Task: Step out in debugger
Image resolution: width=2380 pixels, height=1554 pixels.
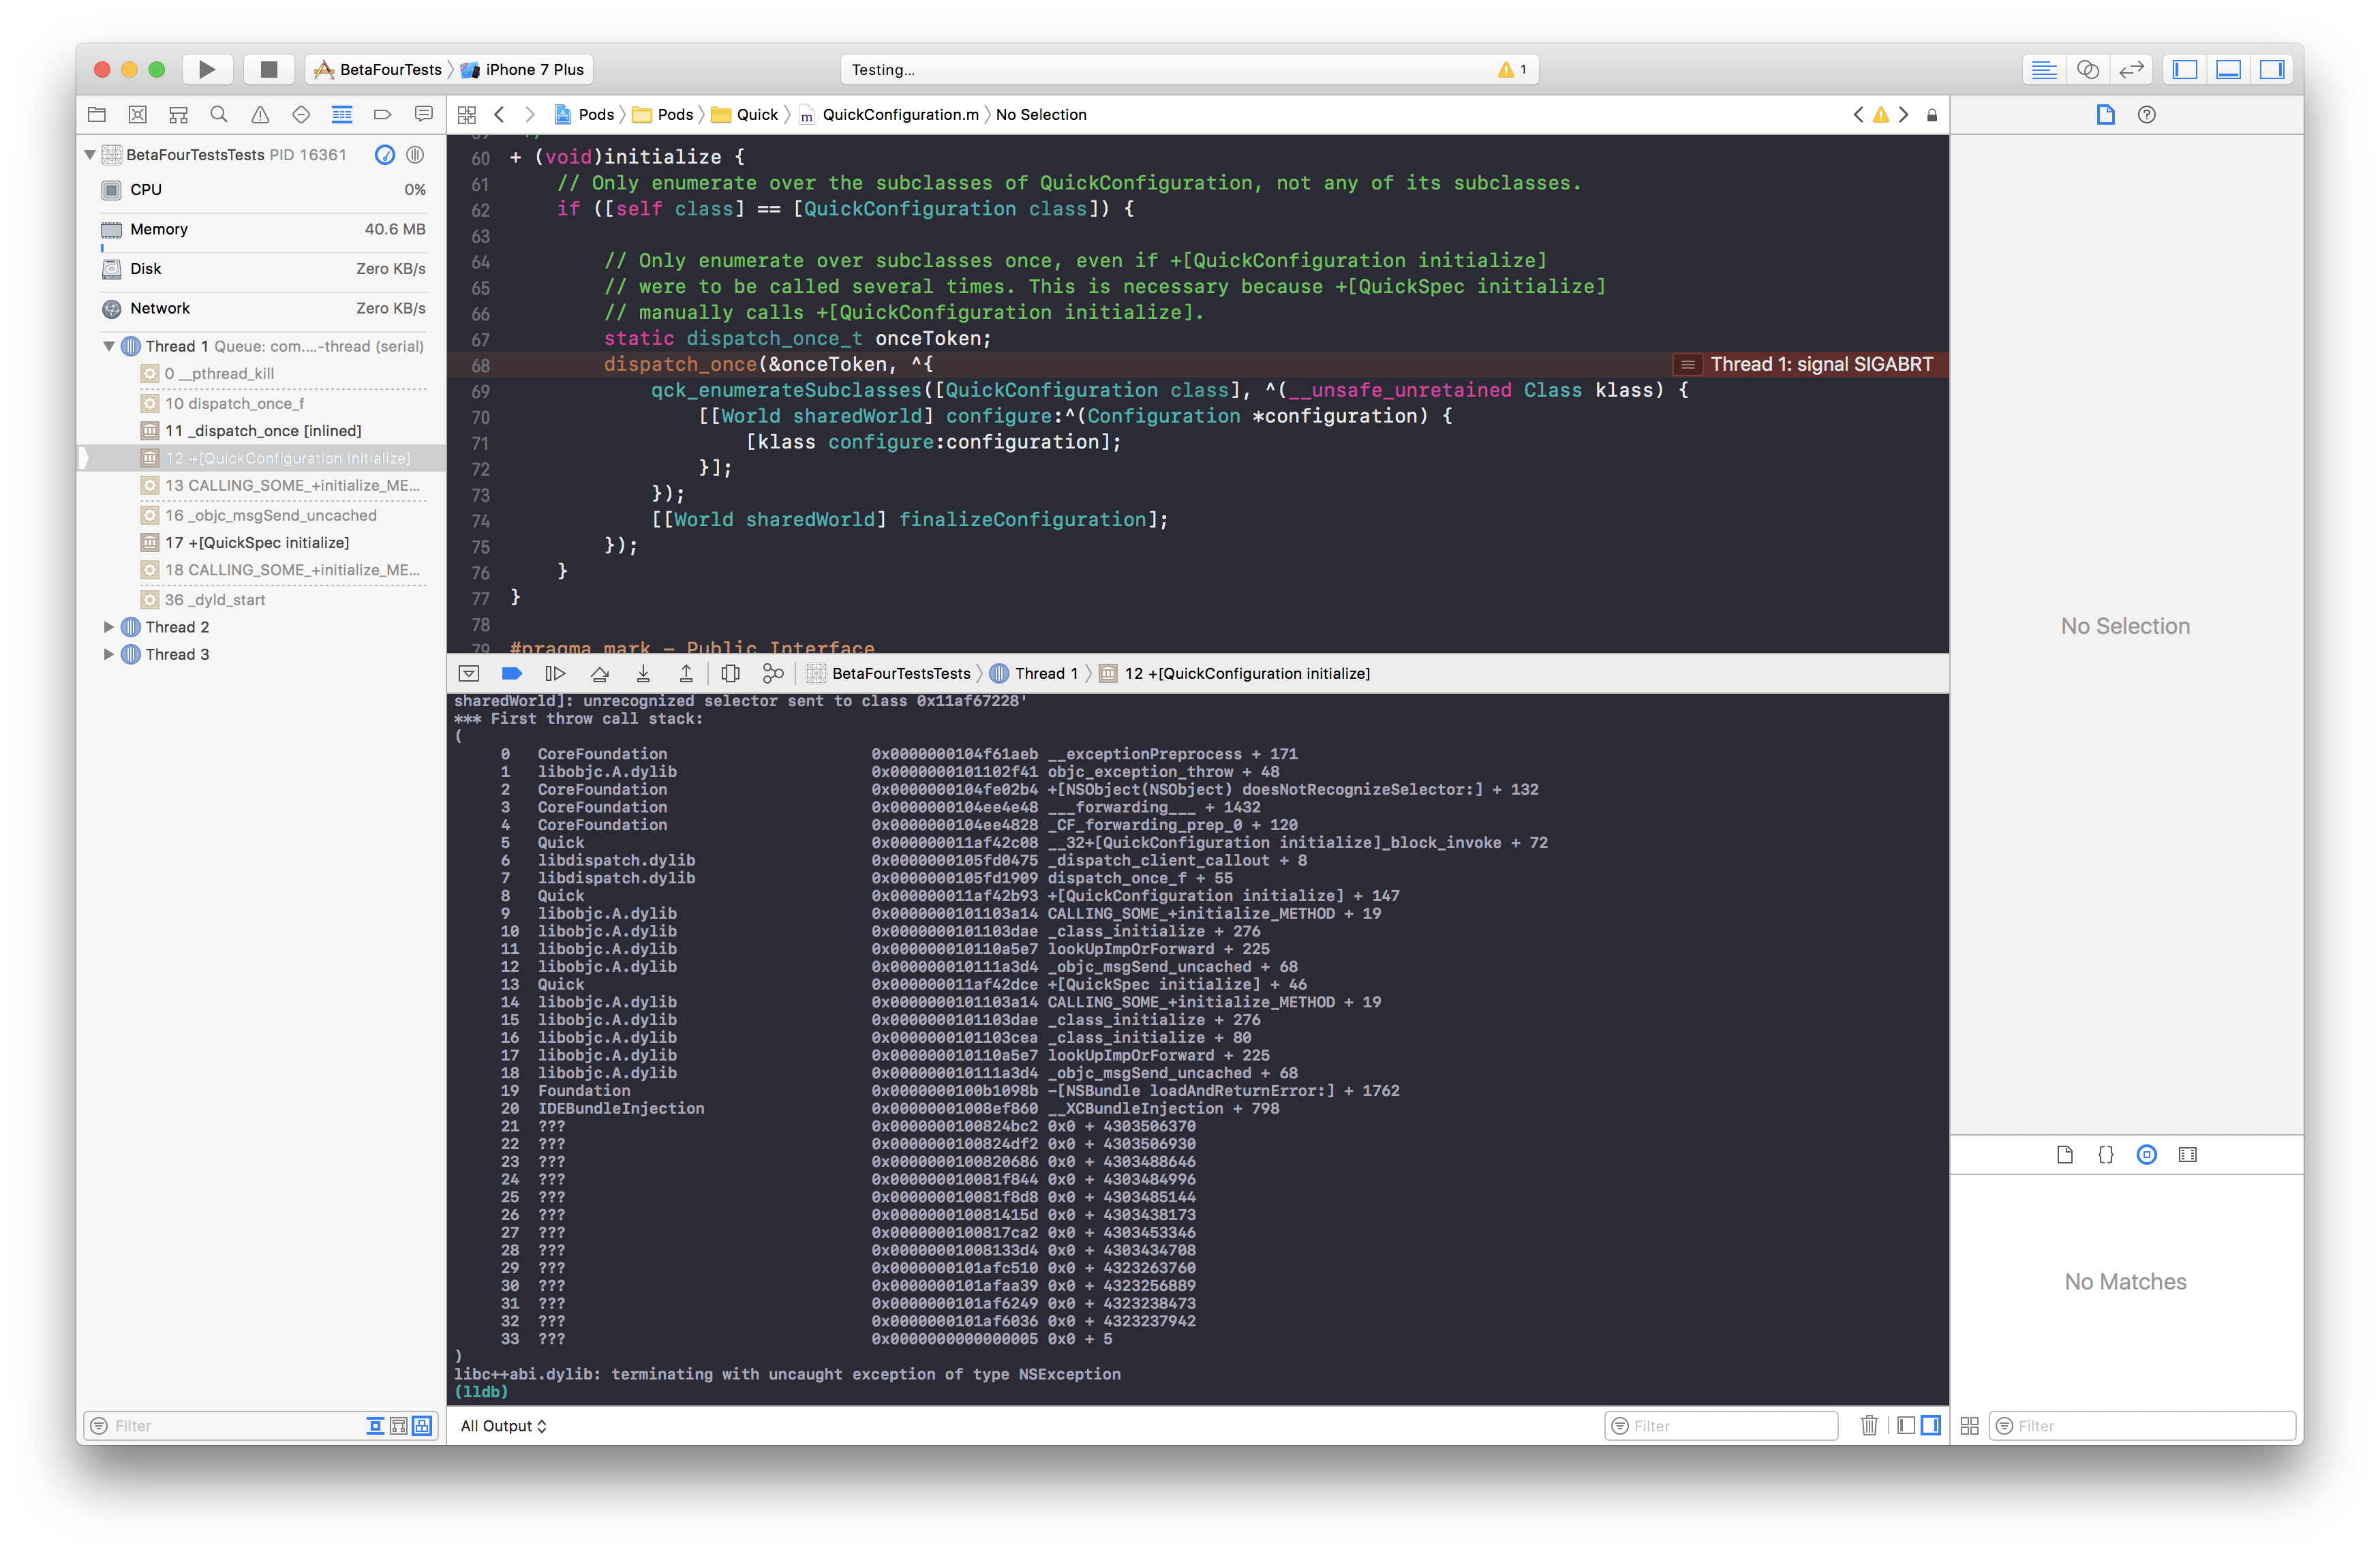Action: 686,673
